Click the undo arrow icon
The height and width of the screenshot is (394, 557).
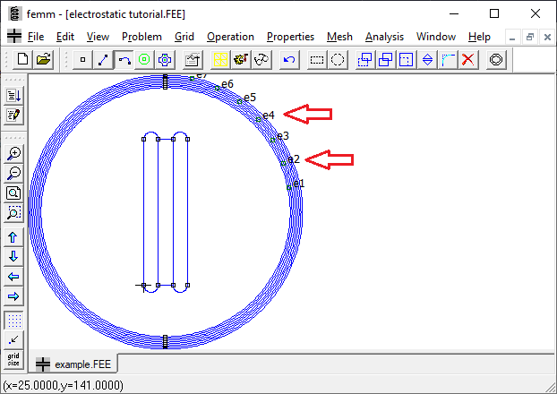(x=289, y=60)
